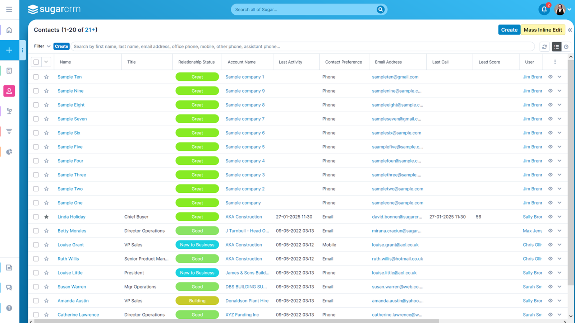Click the search magnifier icon
575x323 pixels.
[380, 10]
